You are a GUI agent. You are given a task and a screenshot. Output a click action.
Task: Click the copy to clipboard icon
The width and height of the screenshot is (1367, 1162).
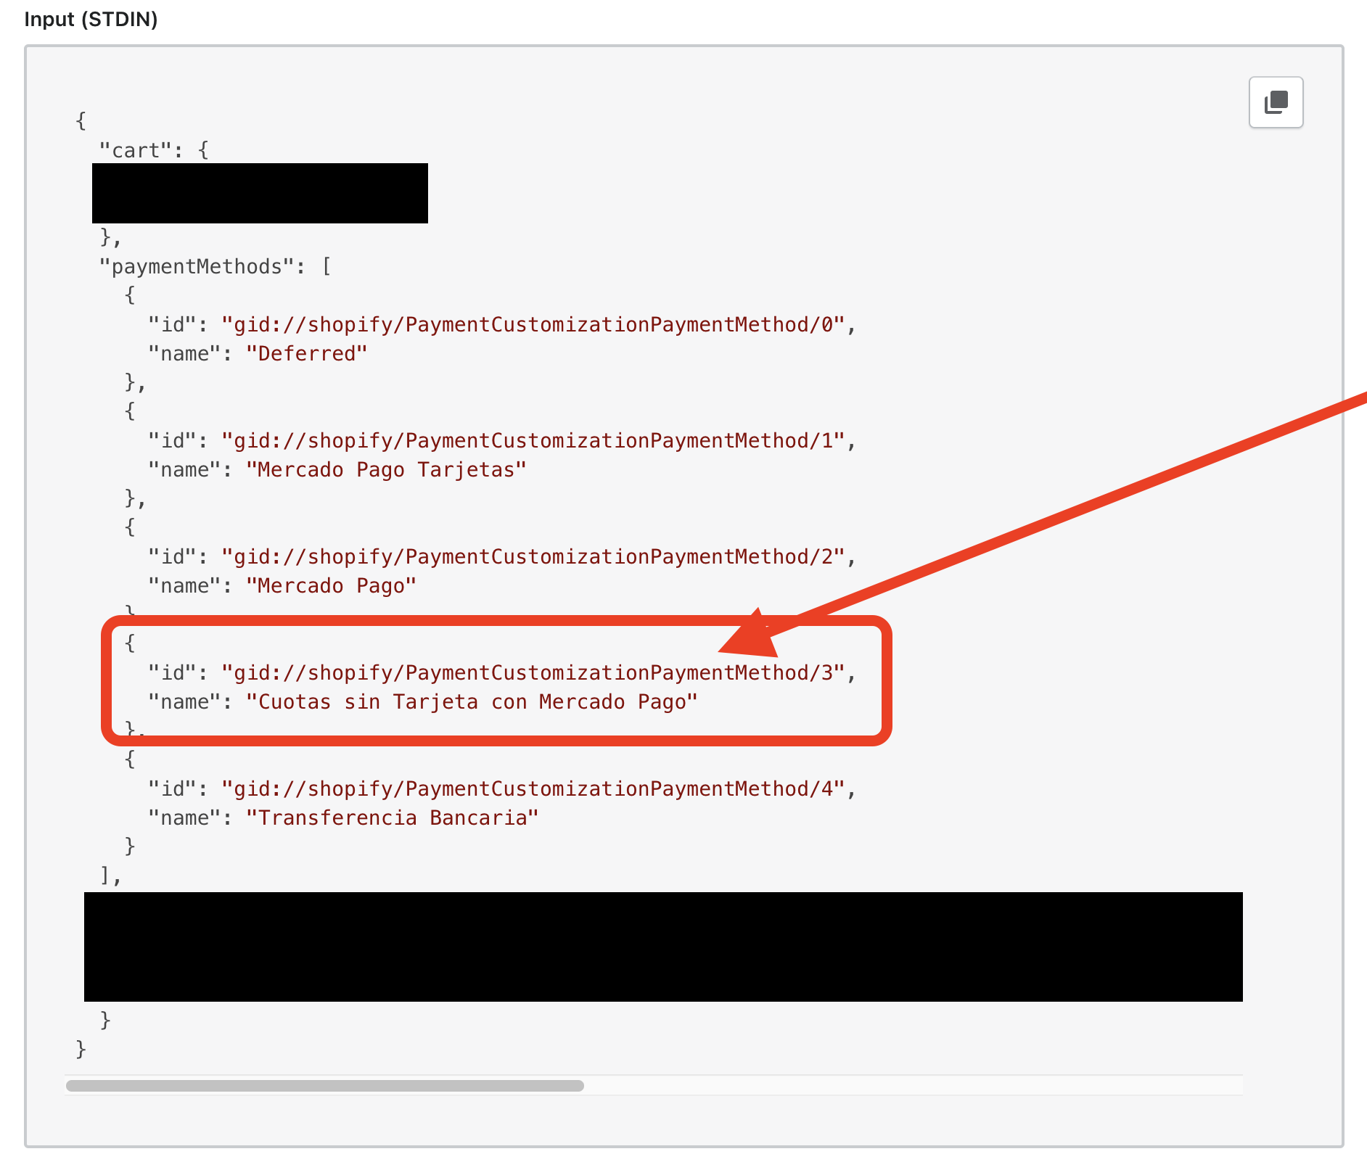coord(1276,102)
